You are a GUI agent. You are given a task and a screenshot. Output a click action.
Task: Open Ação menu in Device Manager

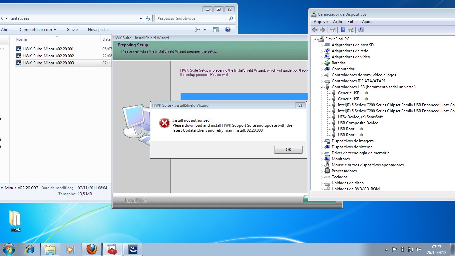(337, 22)
